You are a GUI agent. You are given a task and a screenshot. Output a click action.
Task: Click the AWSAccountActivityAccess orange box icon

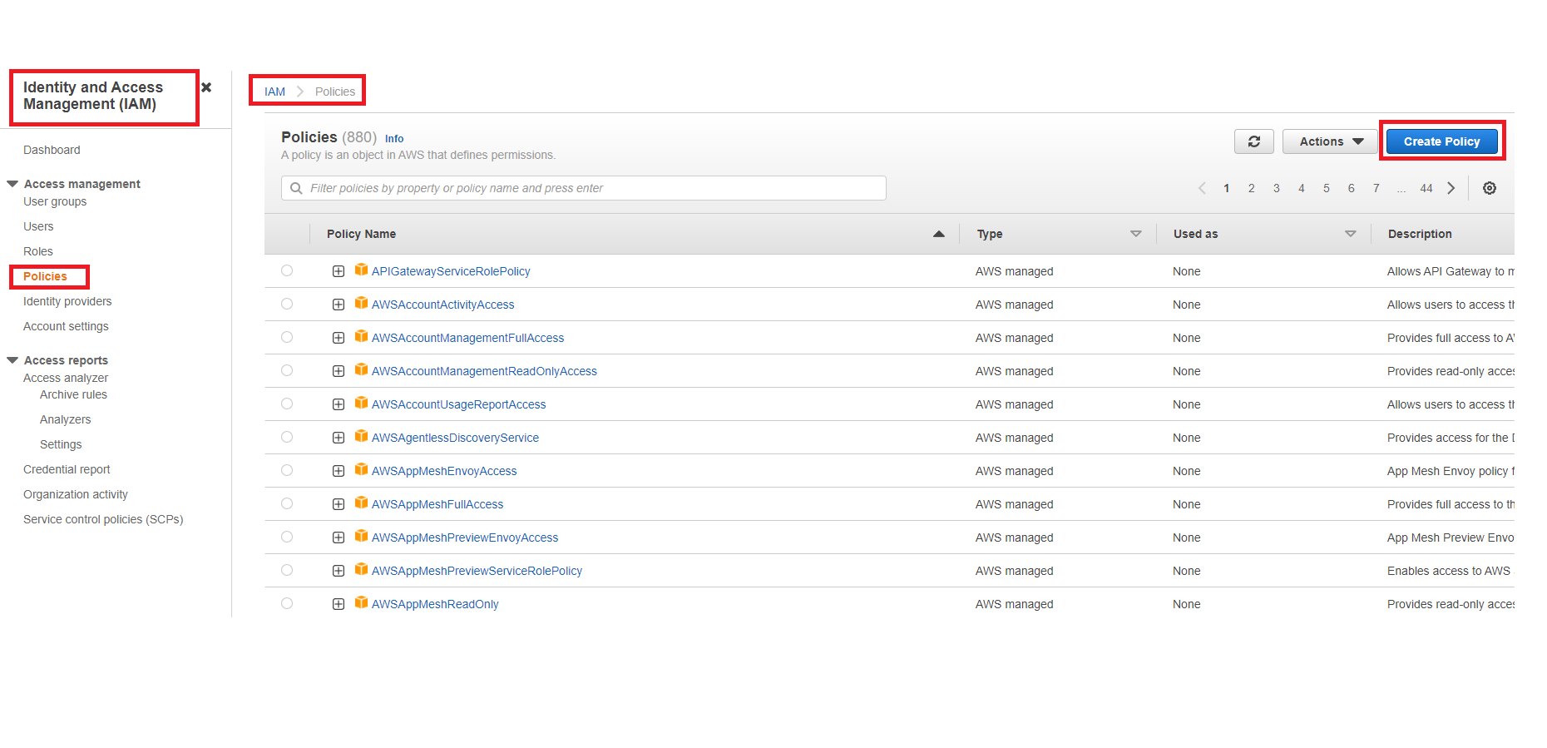pyautogui.click(x=361, y=303)
